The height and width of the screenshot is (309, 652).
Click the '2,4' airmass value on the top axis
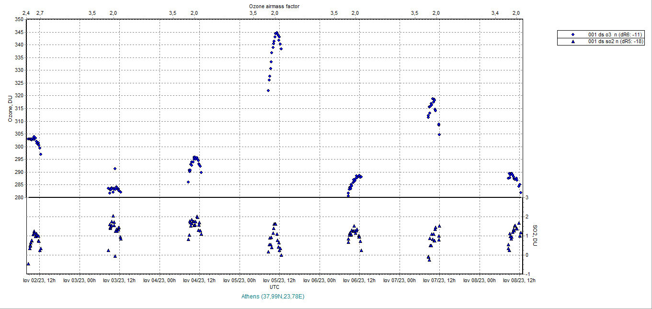click(x=26, y=12)
